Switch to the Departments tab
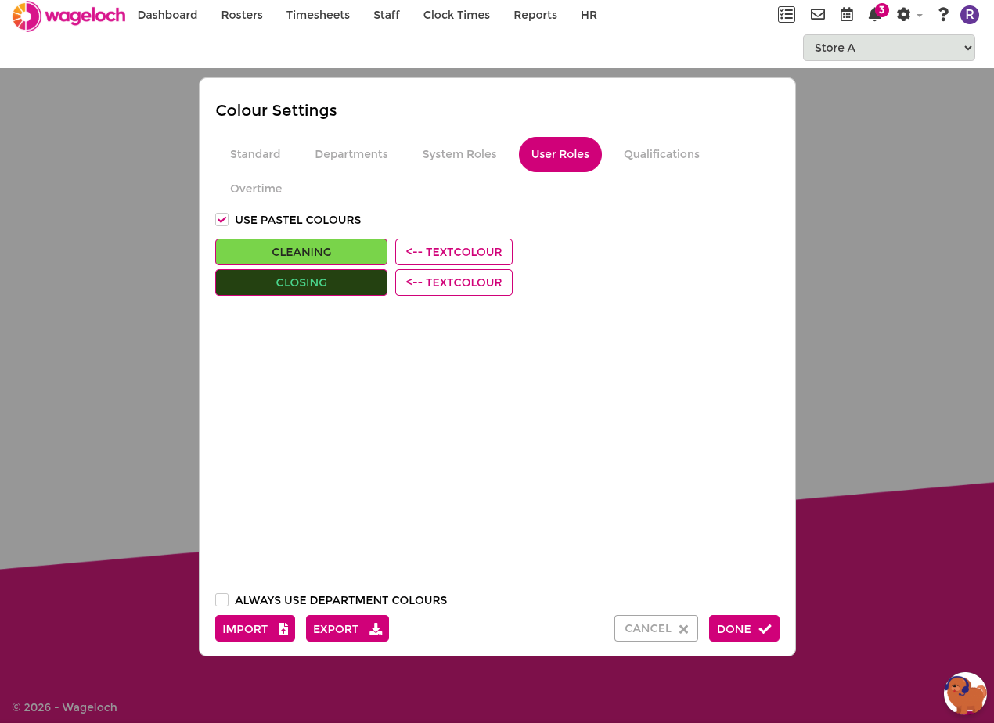 pos(351,154)
